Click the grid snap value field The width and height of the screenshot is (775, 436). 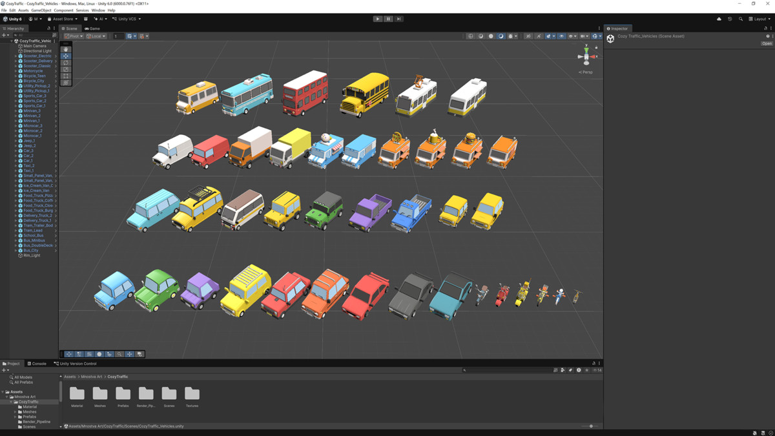118,36
